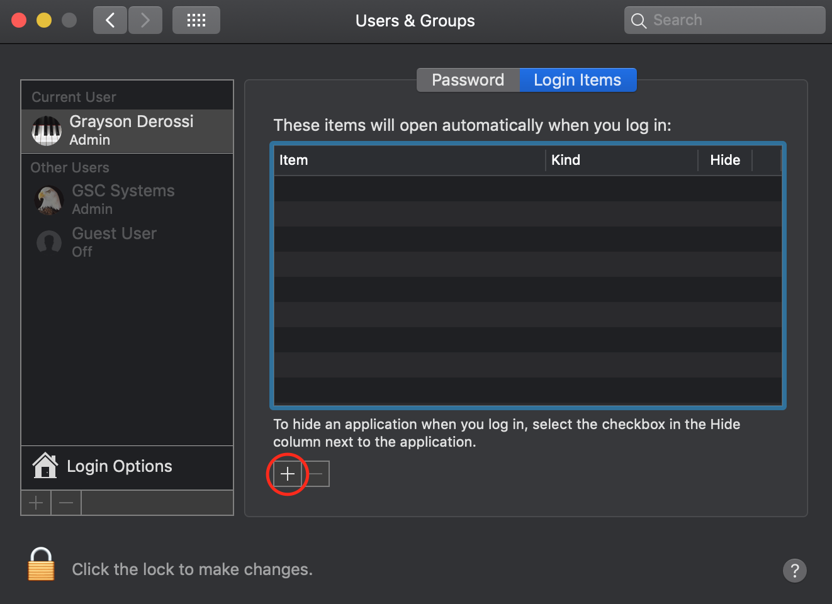Sort by the Item column header

(x=409, y=160)
